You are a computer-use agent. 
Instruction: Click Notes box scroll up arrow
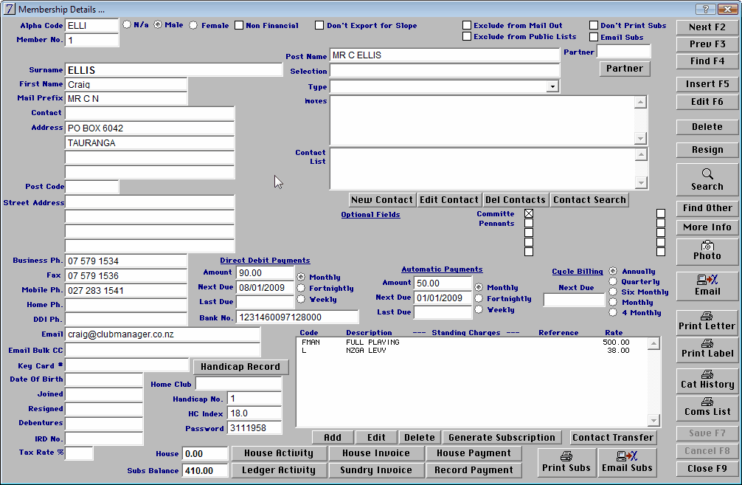(640, 102)
